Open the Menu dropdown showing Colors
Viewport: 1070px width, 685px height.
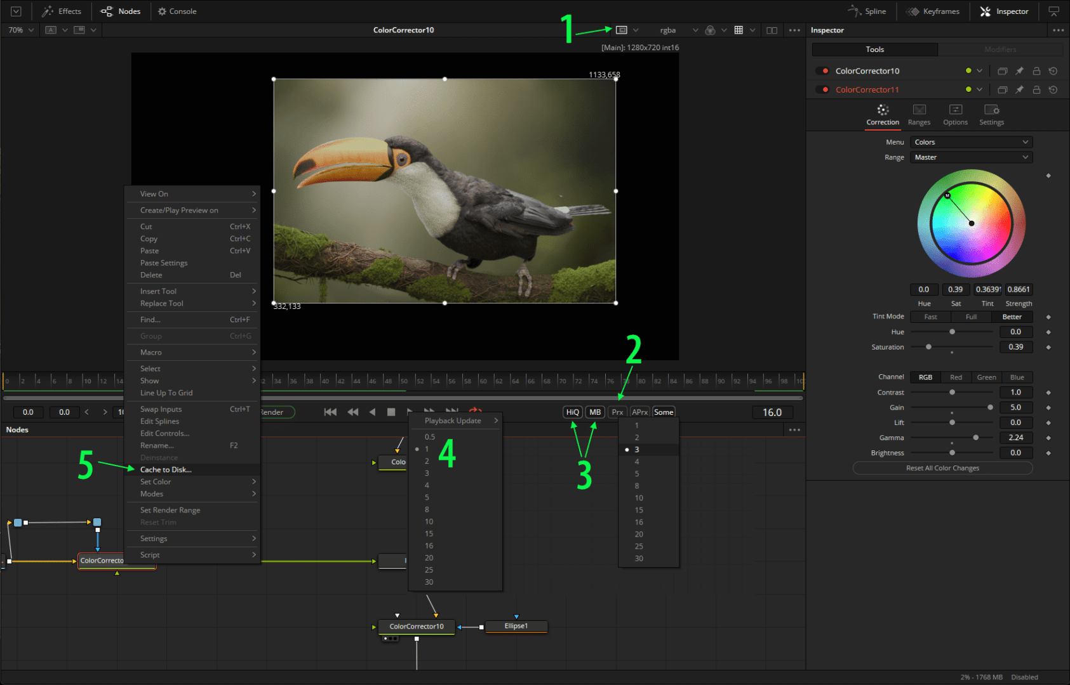[x=971, y=141]
